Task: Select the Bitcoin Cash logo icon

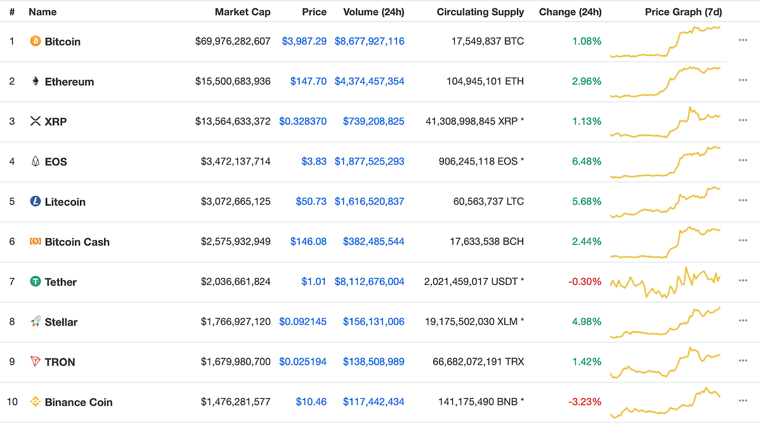Action: [x=35, y=241]
